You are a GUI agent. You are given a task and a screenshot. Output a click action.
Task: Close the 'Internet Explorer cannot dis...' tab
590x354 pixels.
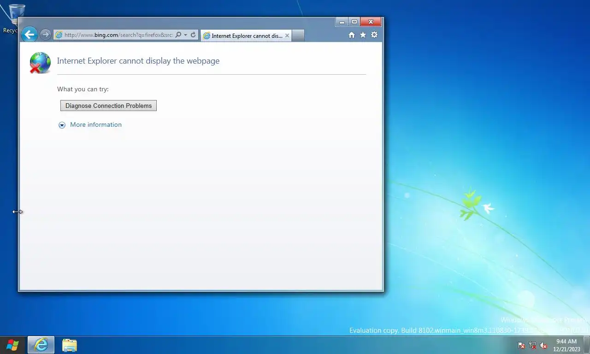point(287,35)
